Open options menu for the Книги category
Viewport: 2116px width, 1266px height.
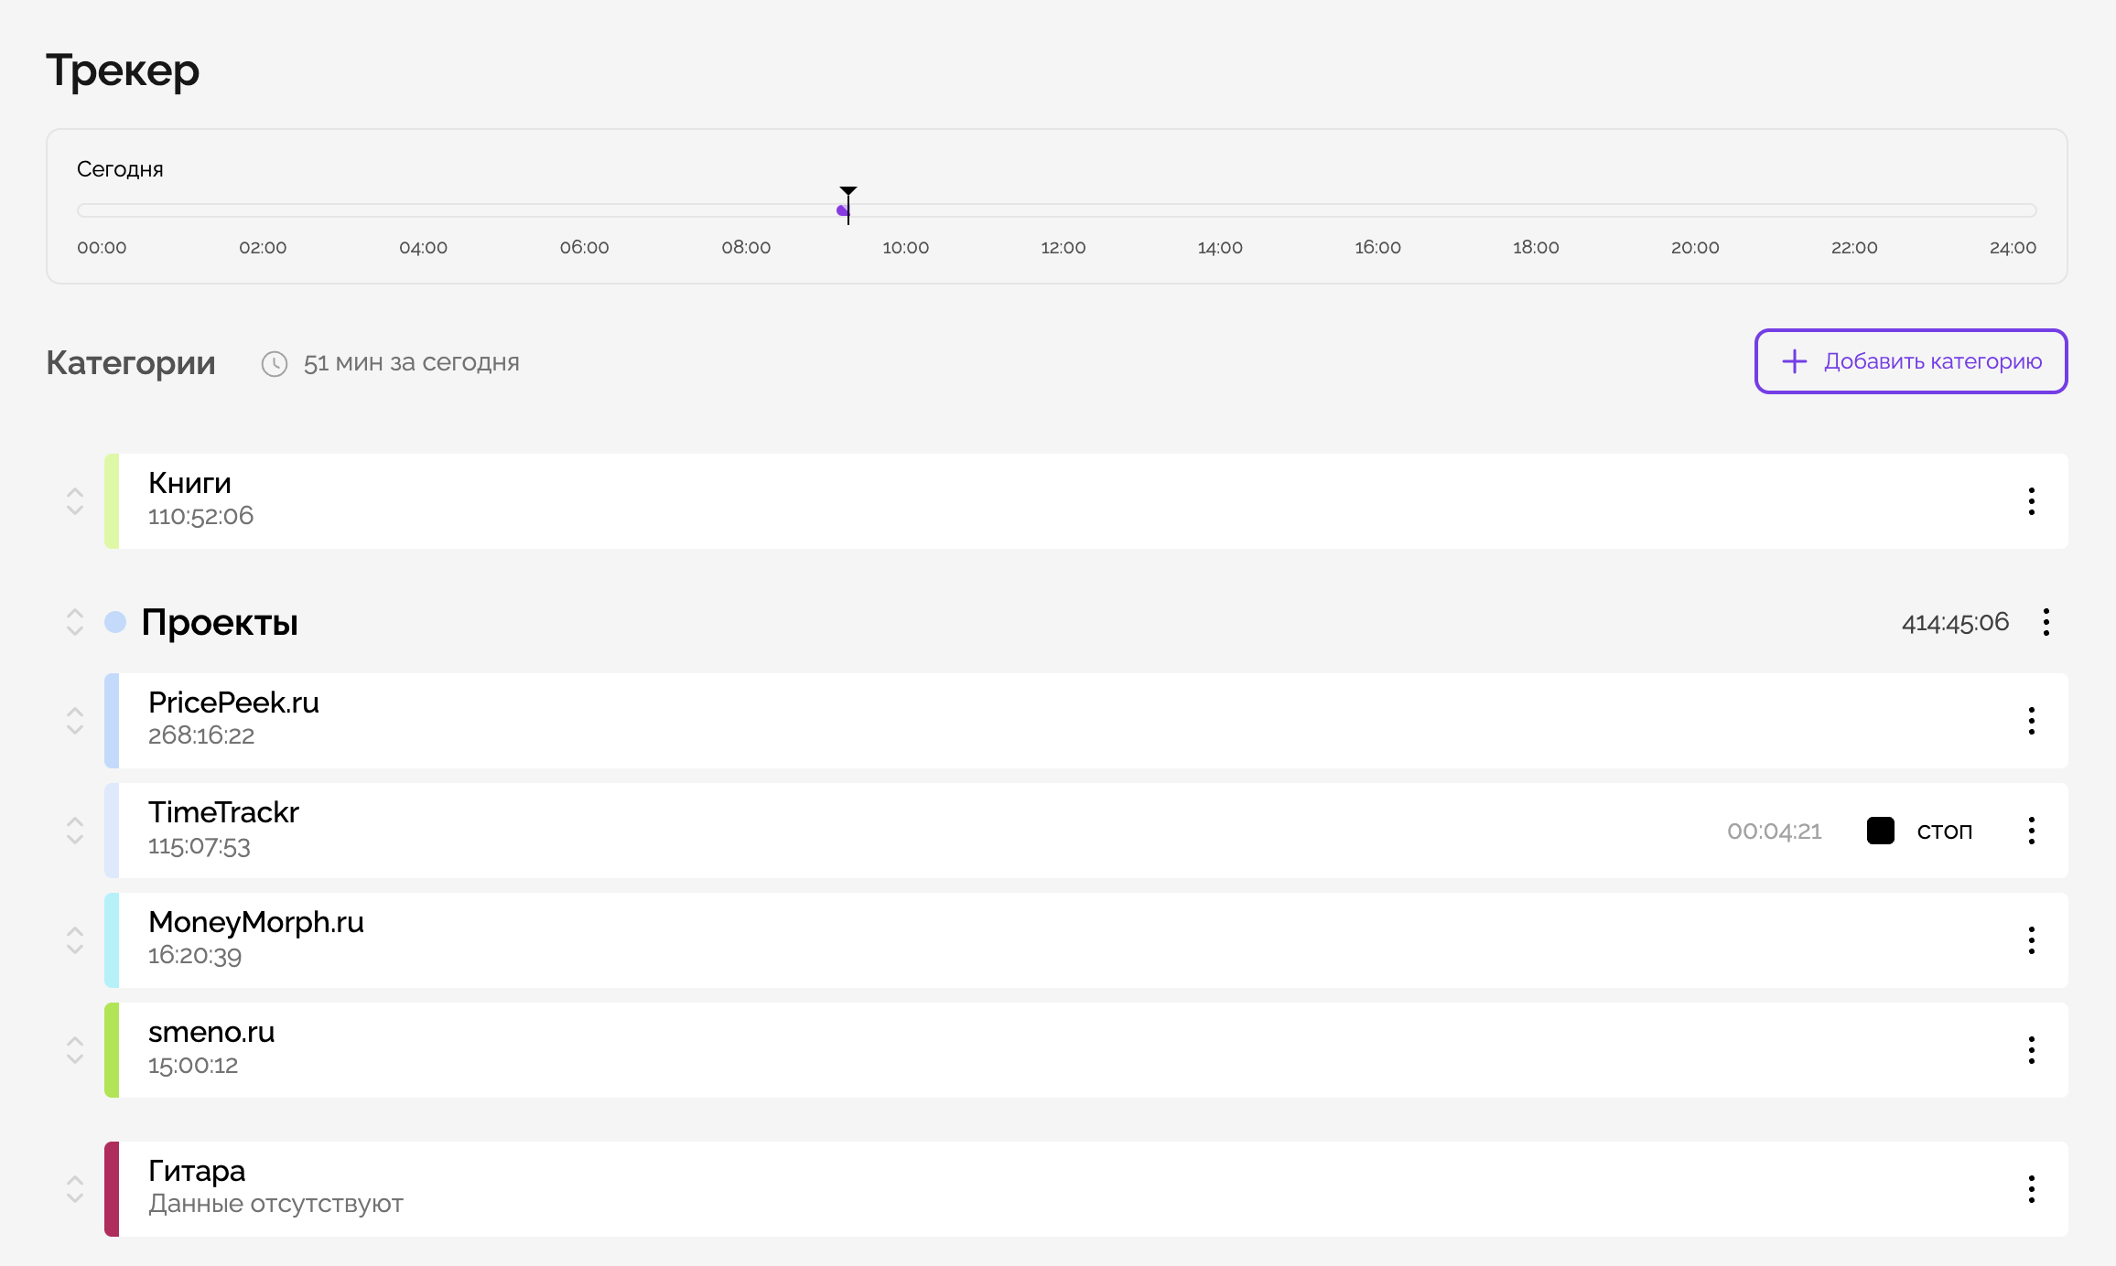click(x=2033, y=500)
